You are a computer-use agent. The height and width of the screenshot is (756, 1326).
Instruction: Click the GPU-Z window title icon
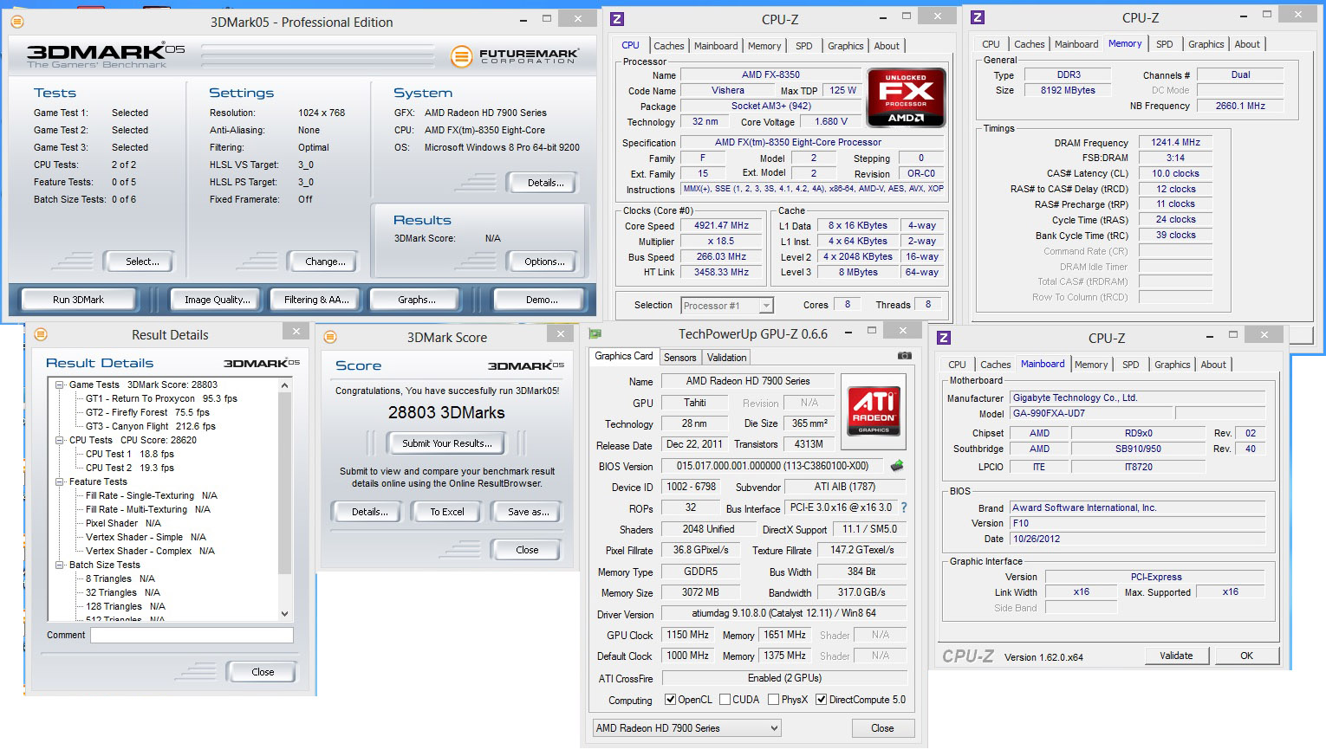pos(595,333)
